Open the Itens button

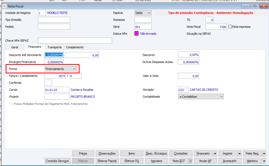click(x=132, y=153)
